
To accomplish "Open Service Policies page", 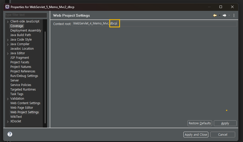I will point(21,85).
